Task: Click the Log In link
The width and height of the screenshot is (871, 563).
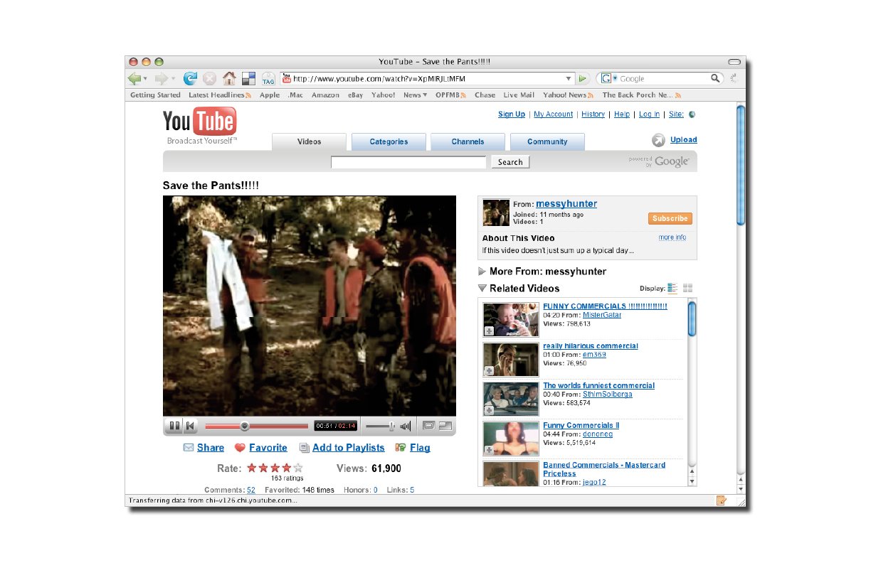Action: (649, 114)
